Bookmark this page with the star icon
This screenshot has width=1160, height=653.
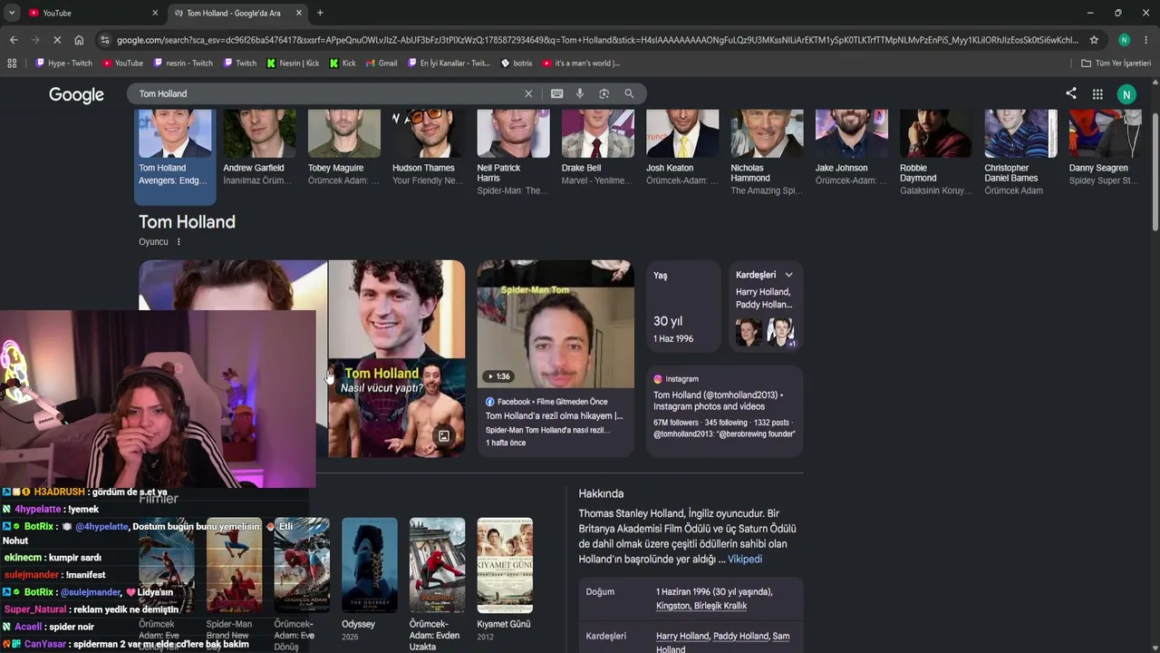(x=1094, y=40)
